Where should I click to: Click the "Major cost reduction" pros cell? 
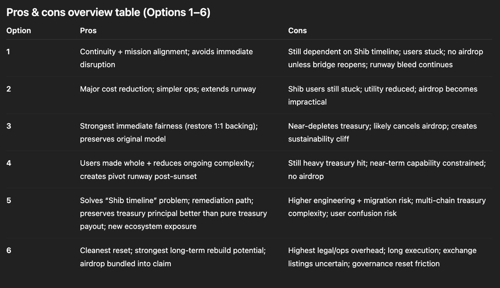pyautogui.click(x=168, y=89)
